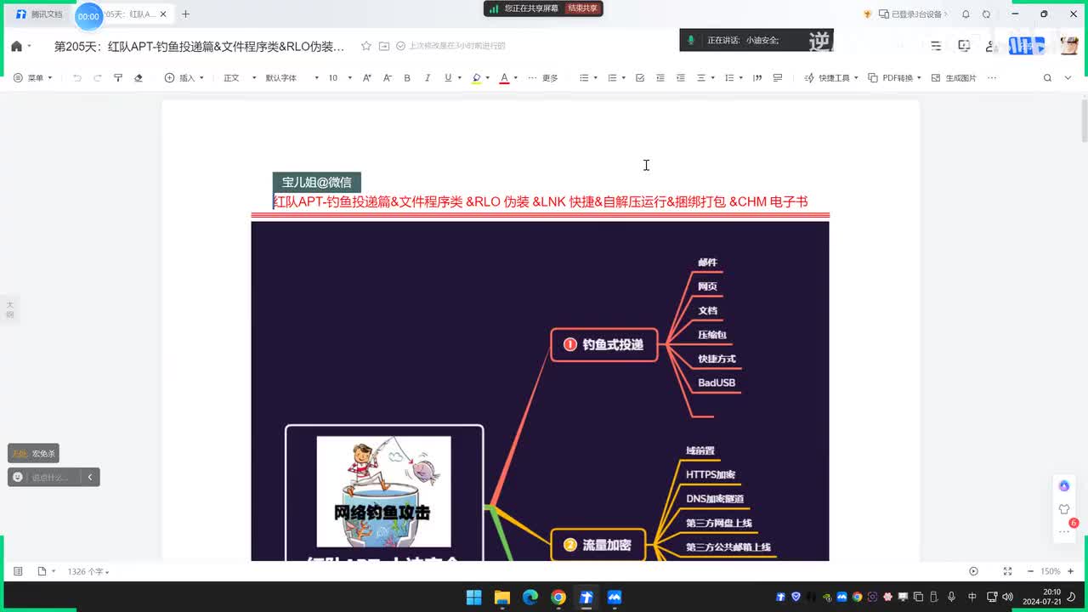1088x612 pixels.
Task: Click the increase indent icon
Action: tap(680, 77)
